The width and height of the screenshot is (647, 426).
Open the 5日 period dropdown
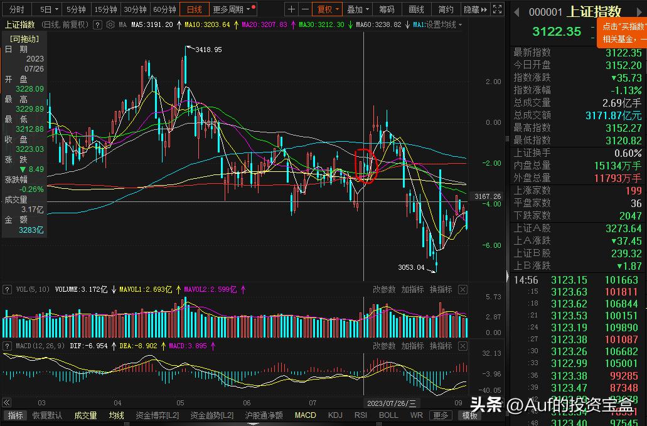[x=50, y=9]
